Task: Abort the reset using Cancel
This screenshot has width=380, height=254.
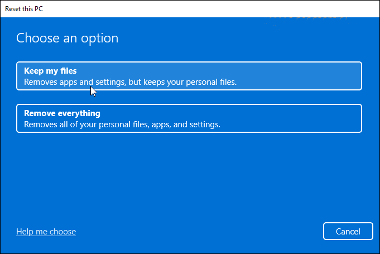Action: (x=348, y=231)
